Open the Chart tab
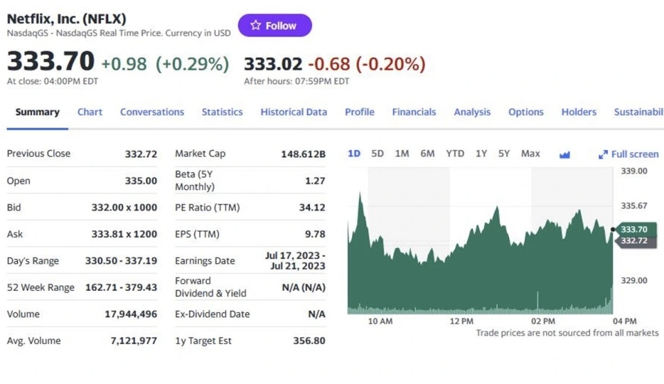 pyautogui.click(x=90, y=112)
